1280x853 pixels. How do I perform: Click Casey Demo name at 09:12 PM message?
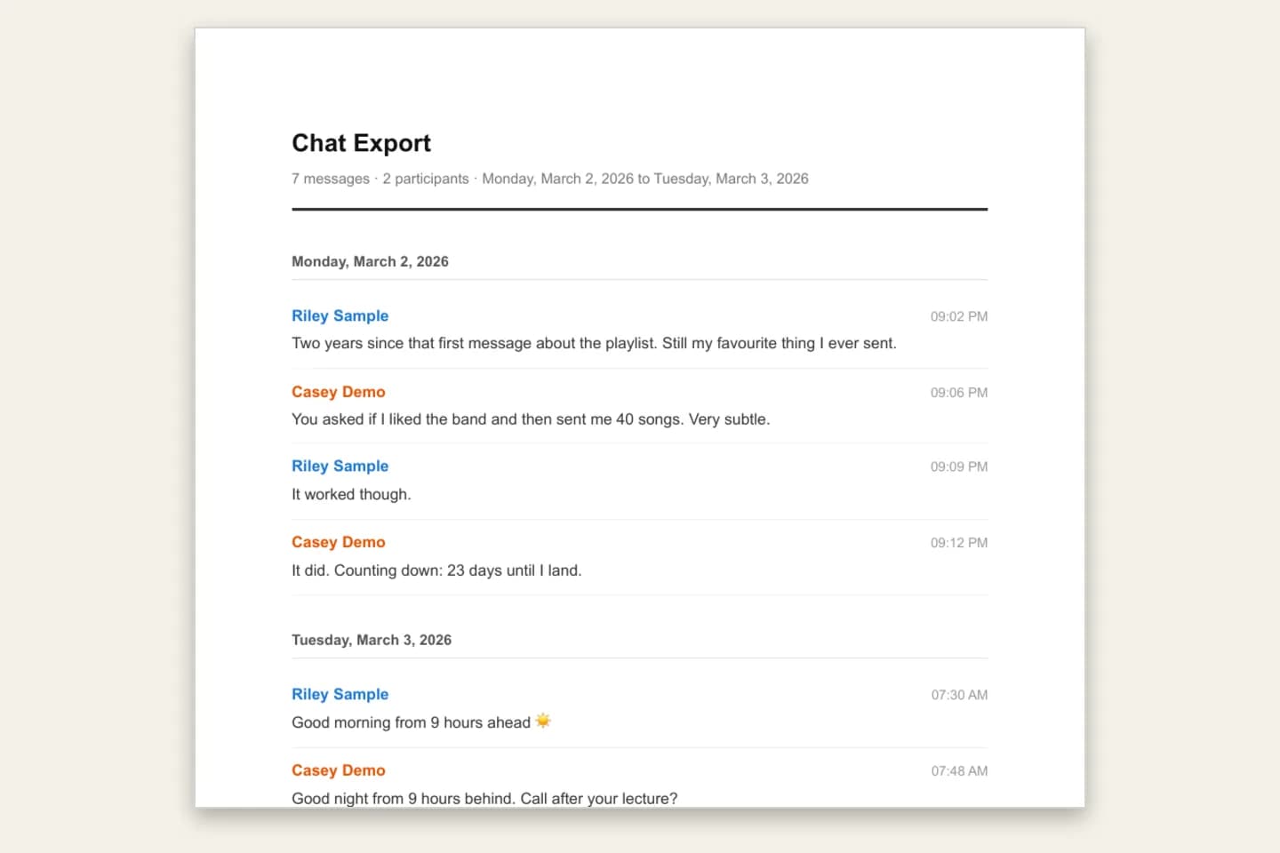point(339,542)
